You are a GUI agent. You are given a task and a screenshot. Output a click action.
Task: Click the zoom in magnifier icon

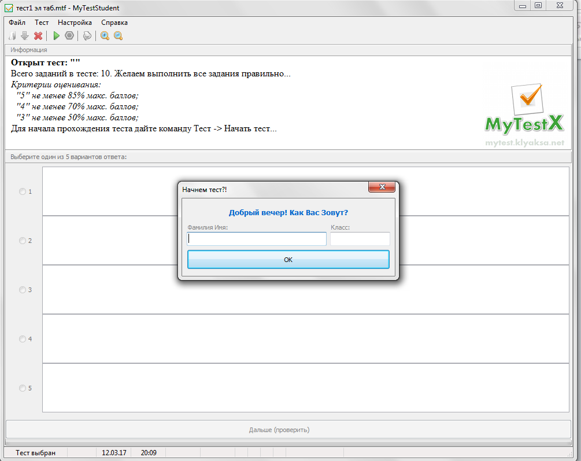105,36
